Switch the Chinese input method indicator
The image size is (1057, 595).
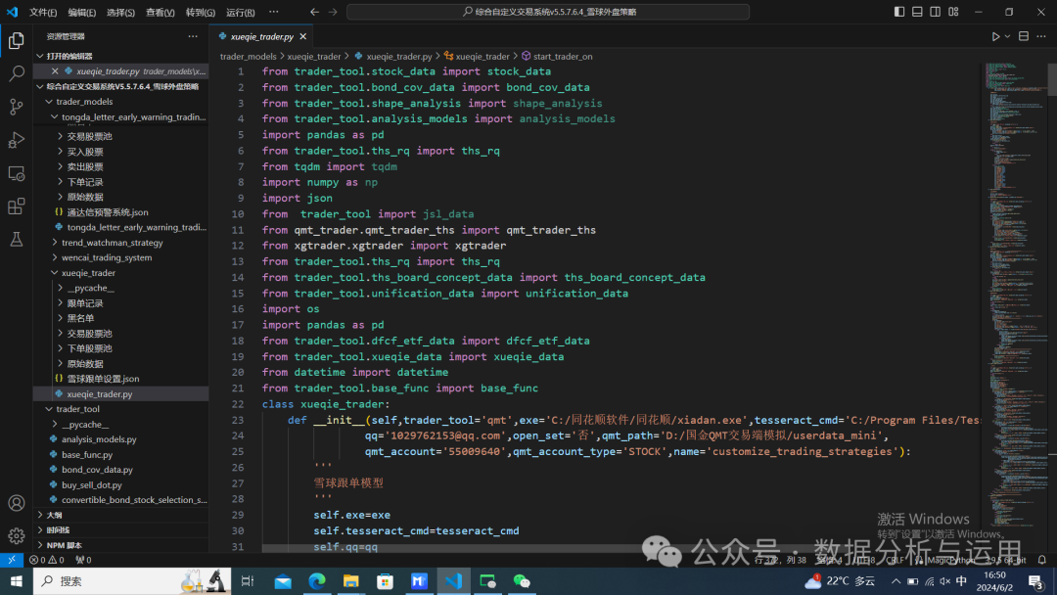(x=962, y=581)
